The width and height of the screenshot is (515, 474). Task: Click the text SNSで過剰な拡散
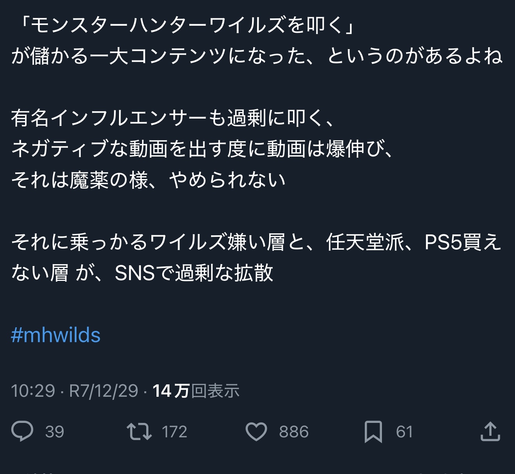coord(194,273)
